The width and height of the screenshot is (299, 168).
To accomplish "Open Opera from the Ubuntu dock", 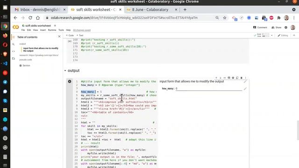I will 5,45.
